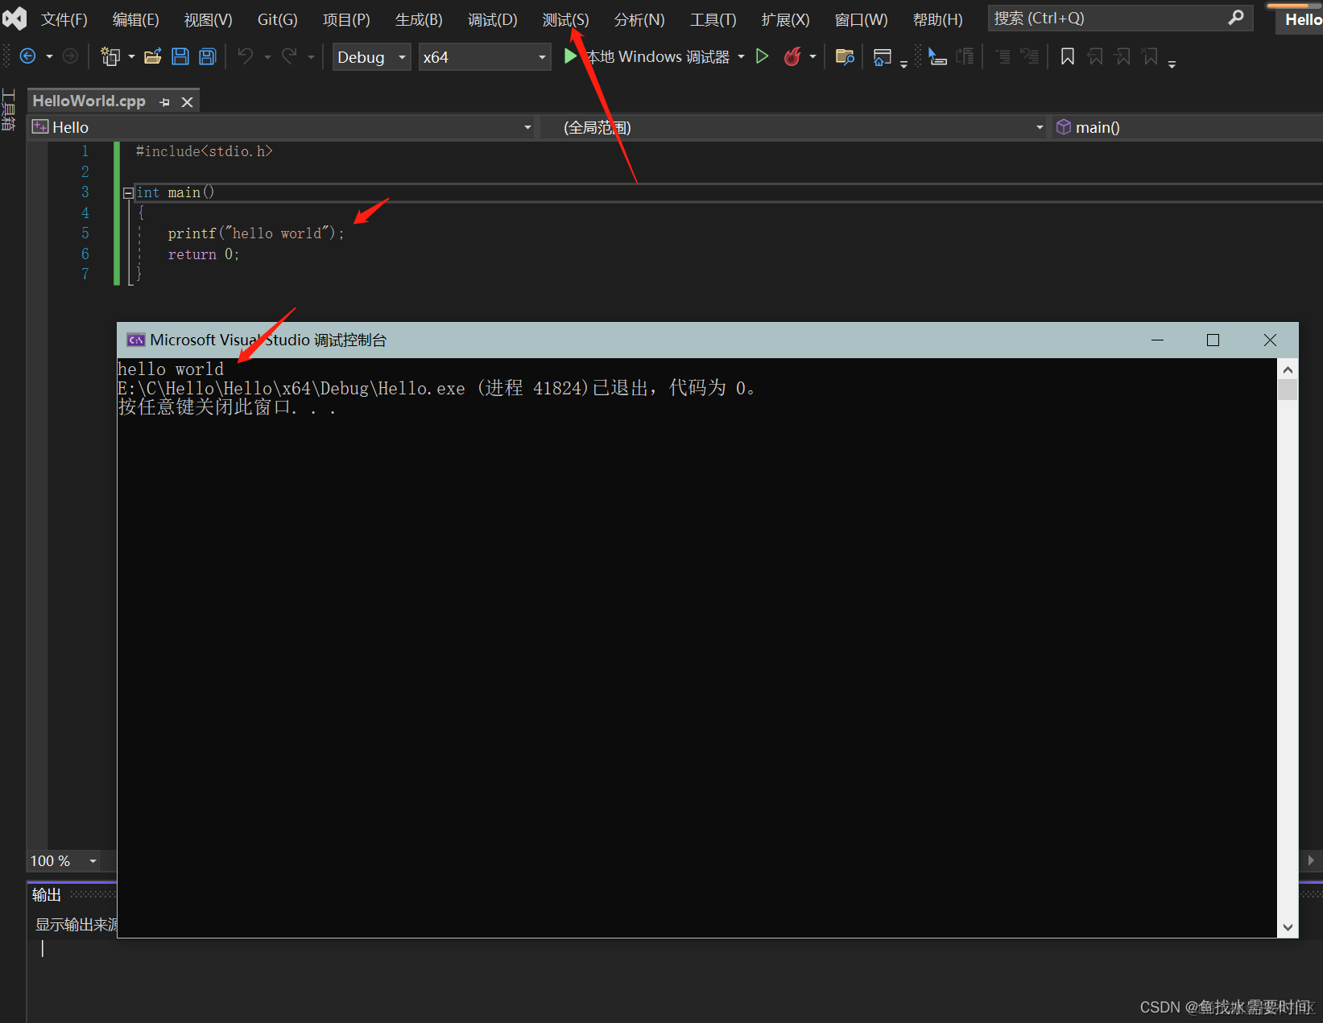The image size is (1323, 1023).
Task: Start debugging with the solid green play icon
Action: 570,56
